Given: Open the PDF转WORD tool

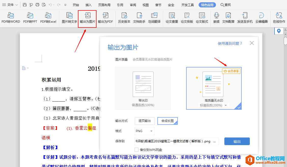Looking at the screenshot, I should click(11, 18).
